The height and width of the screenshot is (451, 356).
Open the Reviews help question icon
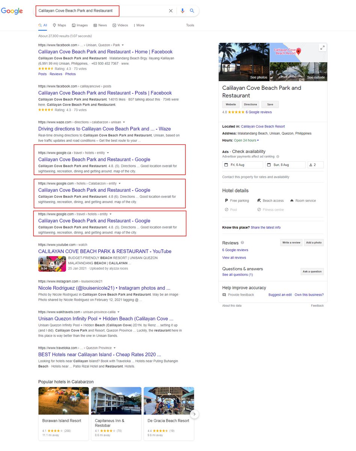click(242, 243)
